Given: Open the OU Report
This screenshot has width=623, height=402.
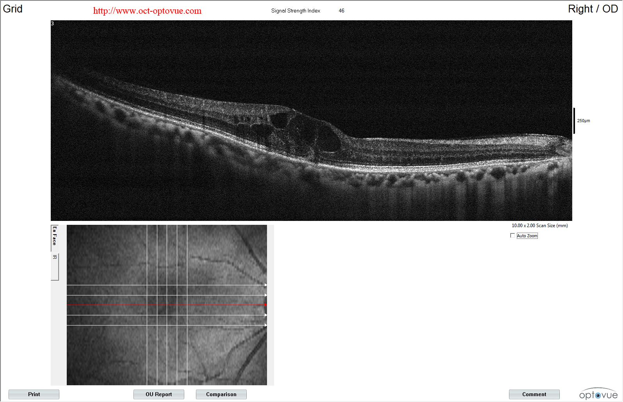Looking at the screenshot, I should 159,394.
